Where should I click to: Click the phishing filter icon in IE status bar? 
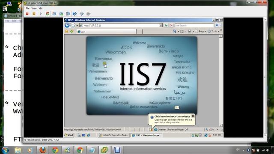[152, 130]
